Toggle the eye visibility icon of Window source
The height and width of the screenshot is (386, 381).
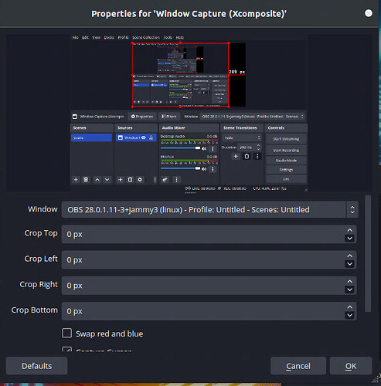pos(144,137)
